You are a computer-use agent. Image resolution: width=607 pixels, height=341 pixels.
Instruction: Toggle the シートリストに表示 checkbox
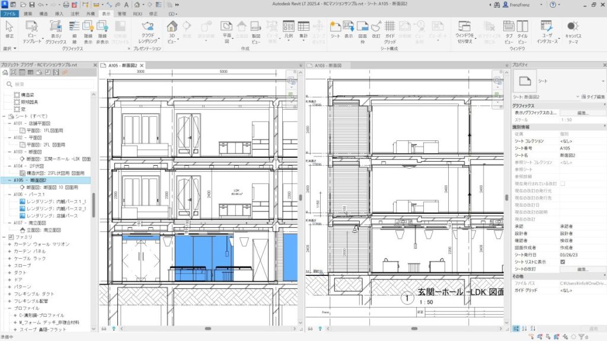point(563,261)
